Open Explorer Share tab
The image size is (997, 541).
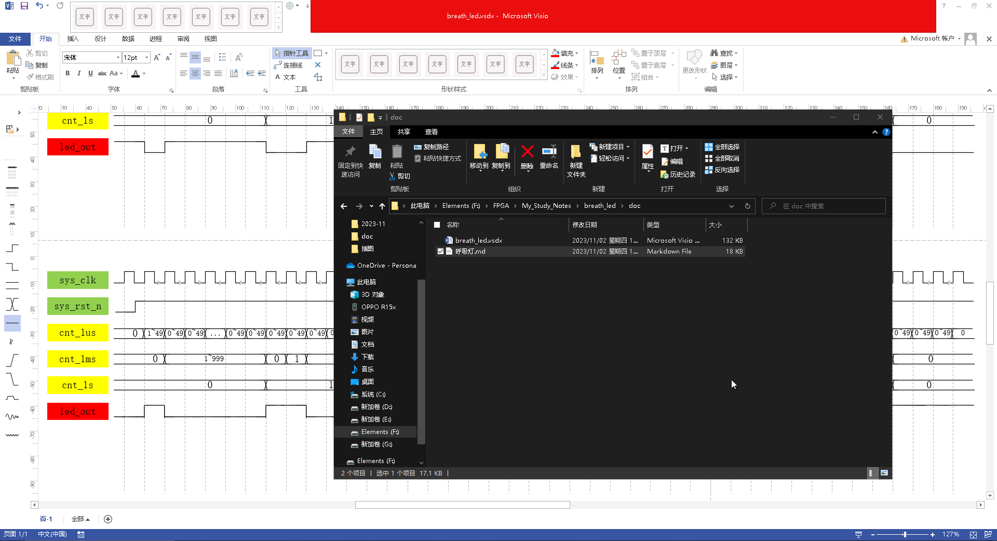click(403, 132)
